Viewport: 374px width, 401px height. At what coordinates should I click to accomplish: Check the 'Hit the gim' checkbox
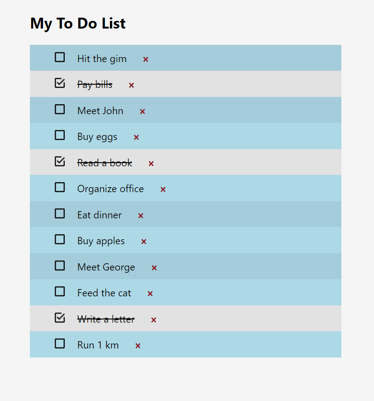[x=60, y=57]
